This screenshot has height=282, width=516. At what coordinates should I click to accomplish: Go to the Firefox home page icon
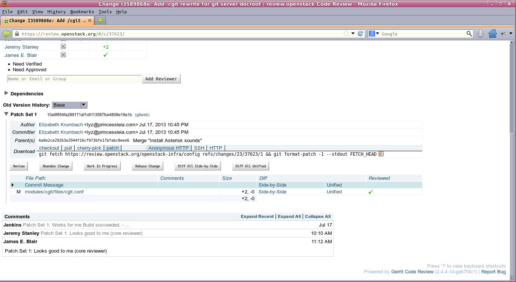[492, 34]
